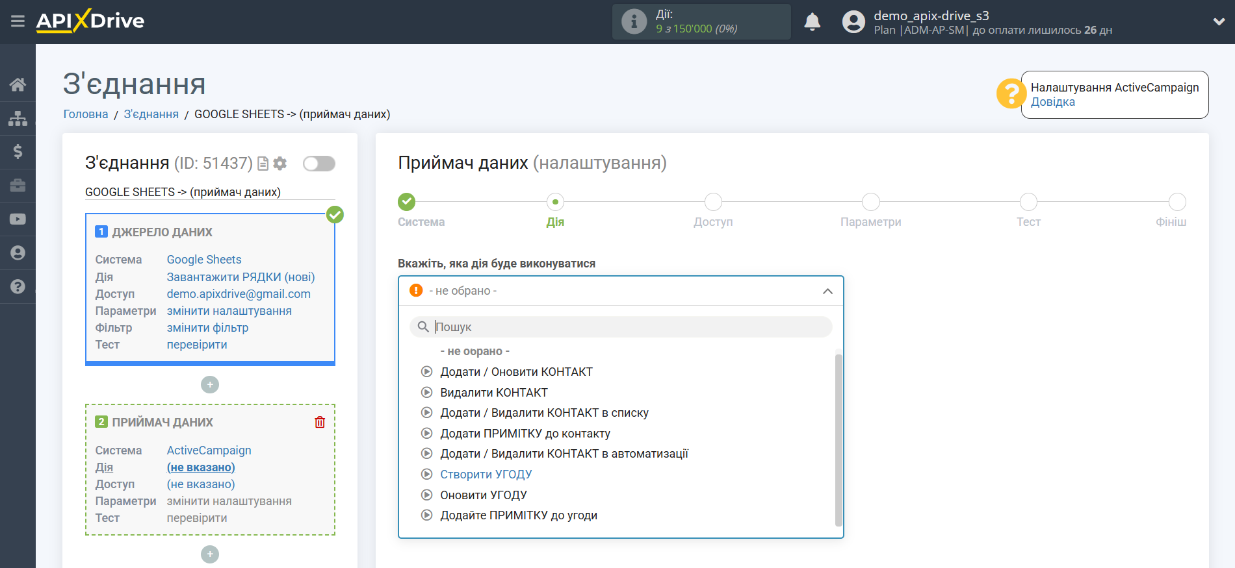Viewport: 1235px width, 568px height.
Task: Click the Тест step
Action: coord(1028,202)
